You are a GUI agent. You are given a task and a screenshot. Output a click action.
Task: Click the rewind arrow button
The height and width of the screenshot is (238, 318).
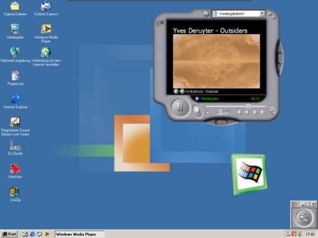point(247,112)
